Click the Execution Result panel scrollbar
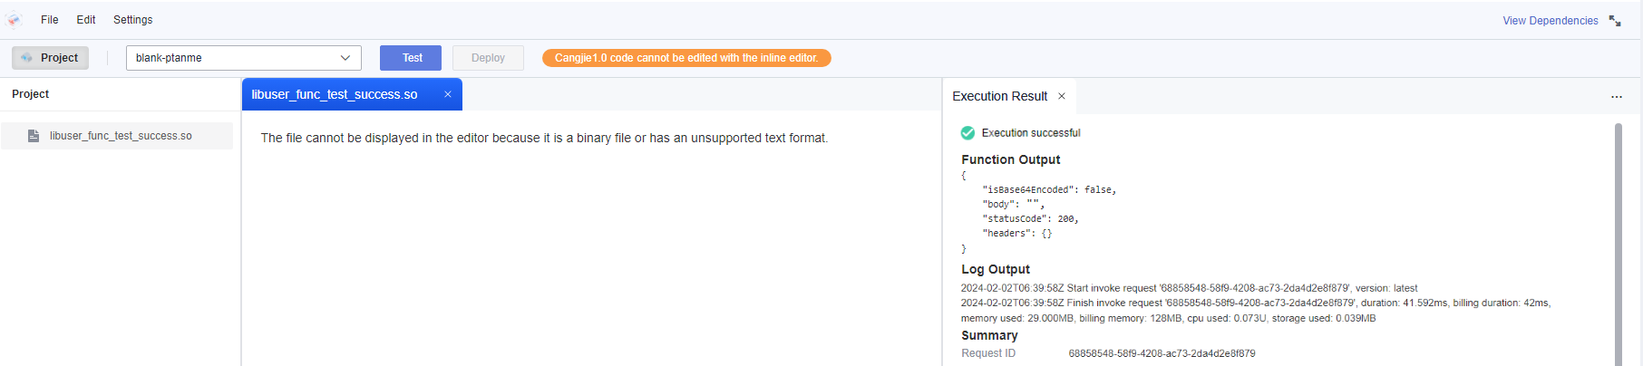This screenshot has width=1643, height=366. coord(1618,245)
